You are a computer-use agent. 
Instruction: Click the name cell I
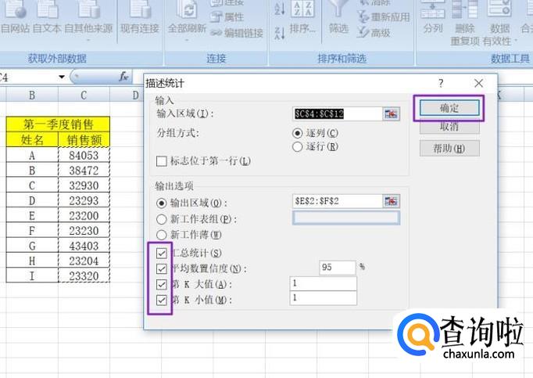[32, 275]
